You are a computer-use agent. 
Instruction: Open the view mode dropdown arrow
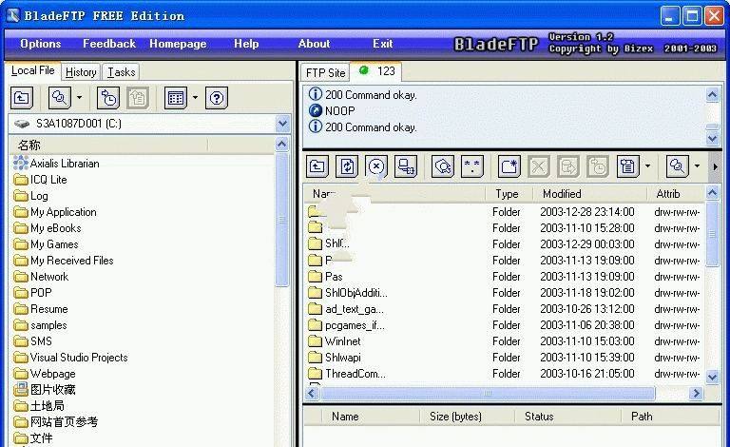[195, 98]
